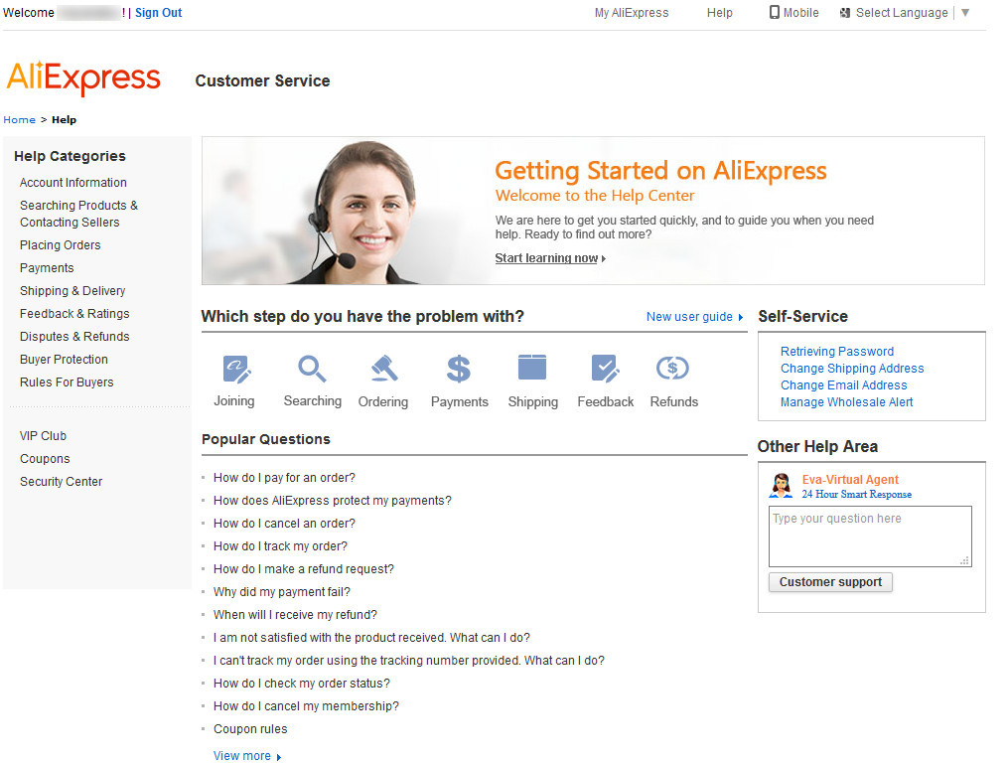Open the Mobile link in header

(793, 13)
